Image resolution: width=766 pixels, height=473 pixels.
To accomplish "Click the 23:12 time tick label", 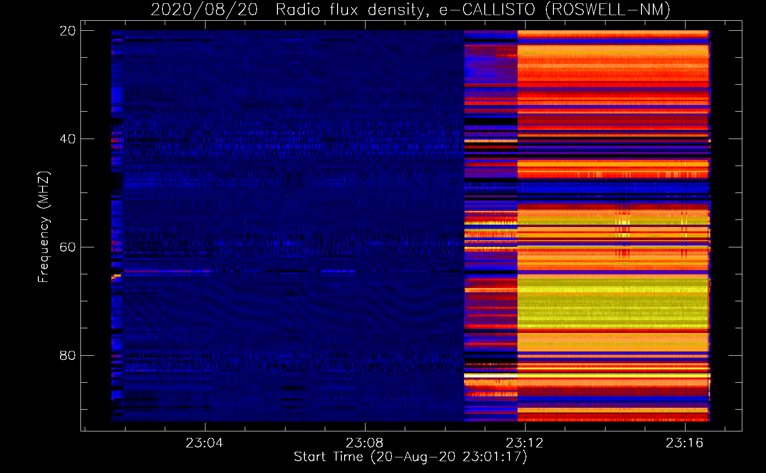I will [x=525, y=443].
